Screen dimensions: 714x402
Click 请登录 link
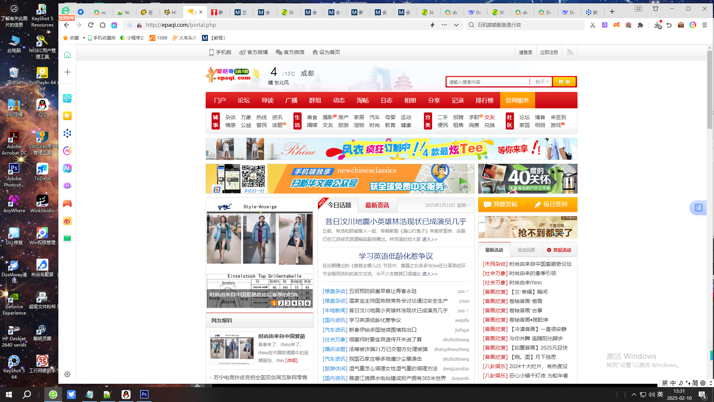click(x=525, y=52)
